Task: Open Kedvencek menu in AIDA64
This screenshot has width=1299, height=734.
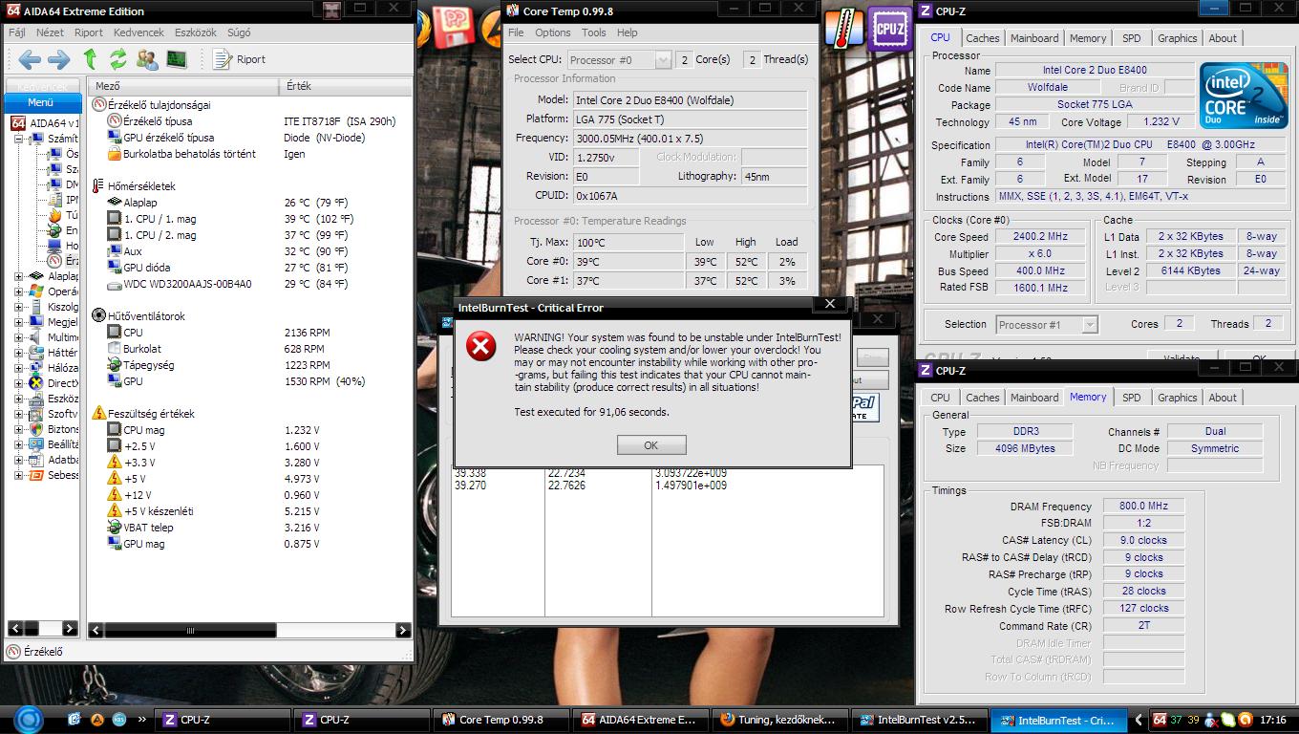Action: (x=138, y=32)
